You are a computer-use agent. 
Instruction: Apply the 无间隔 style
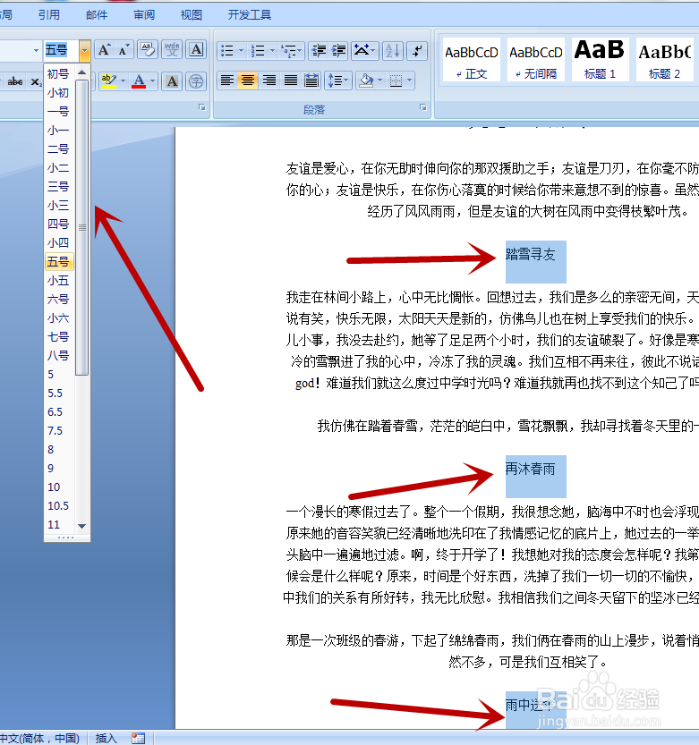(x=536, y=60)
